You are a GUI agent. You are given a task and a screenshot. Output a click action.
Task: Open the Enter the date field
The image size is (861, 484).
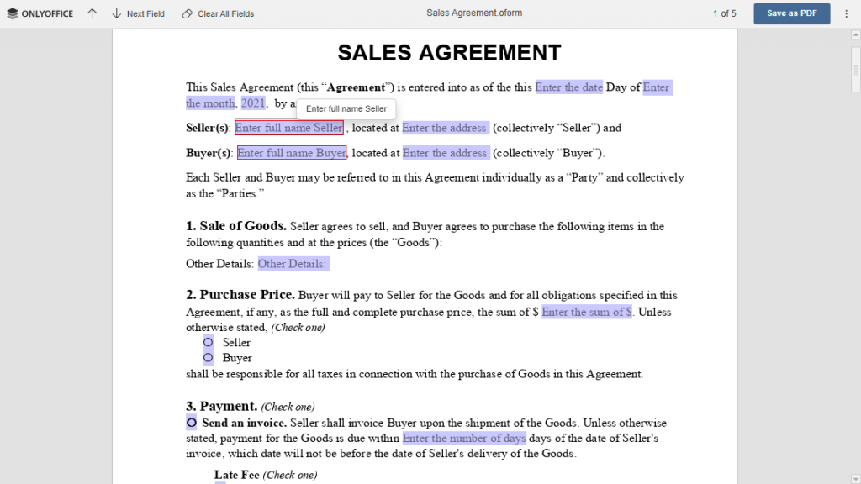tap(568, 87)
